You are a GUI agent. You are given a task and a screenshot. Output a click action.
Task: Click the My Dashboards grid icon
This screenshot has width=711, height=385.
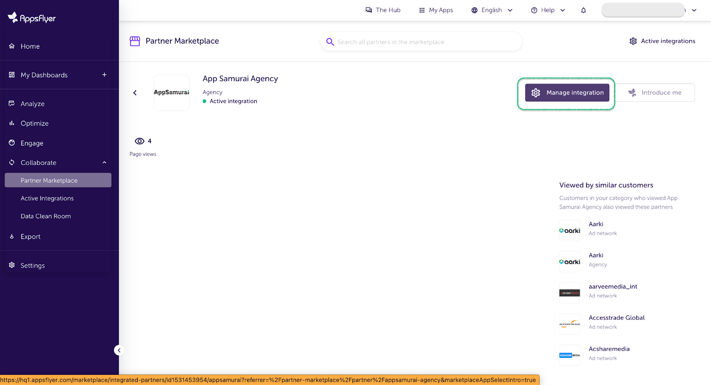tap(12, 75)
